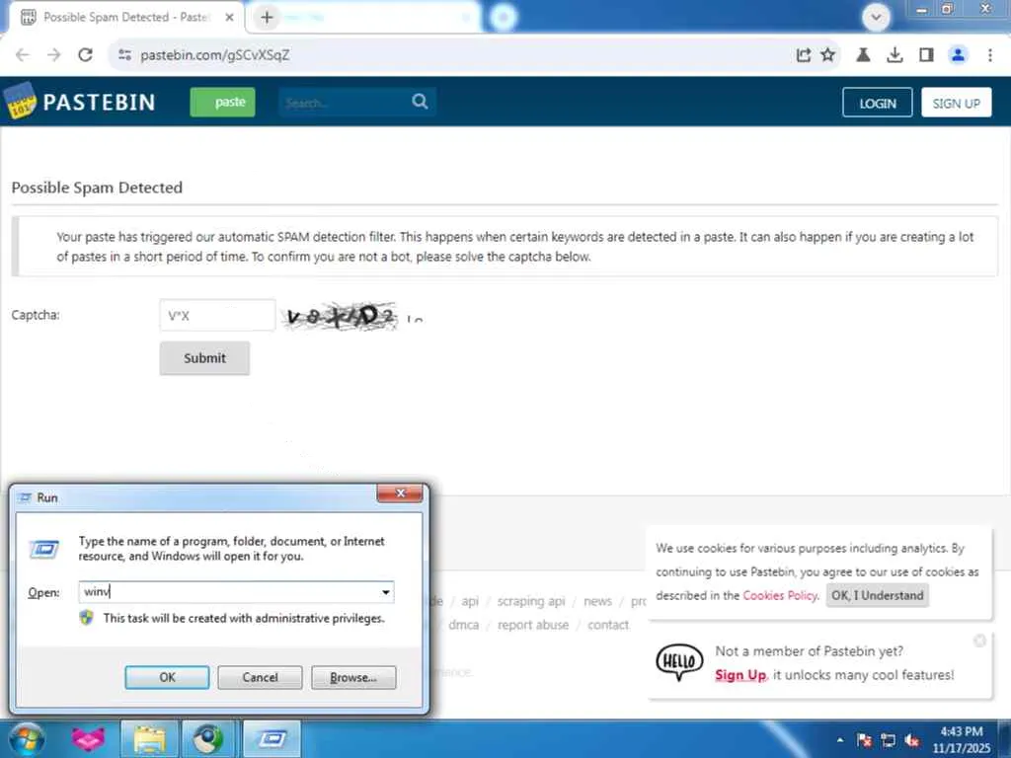Screen dimensions: 1011x758
Task: Click the Run taskbar item
Action: pos(272,738)
